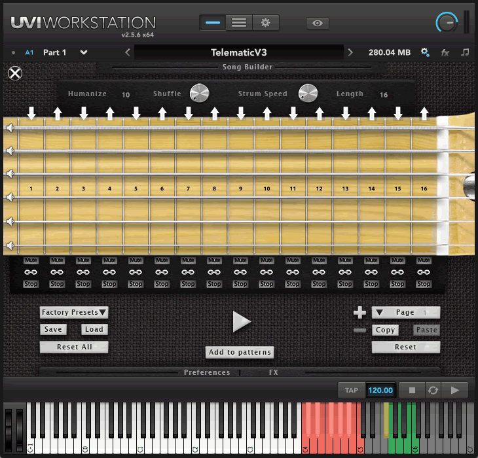478x458 pixels.
Task: Click the music note icon in the top bar
Action: coord(466,52)
